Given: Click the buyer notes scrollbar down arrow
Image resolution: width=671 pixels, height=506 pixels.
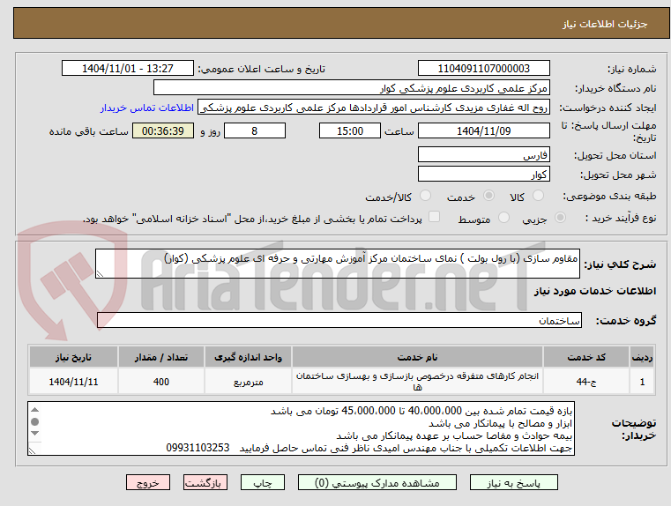Looking at the screenshot, I should [35, 434].
